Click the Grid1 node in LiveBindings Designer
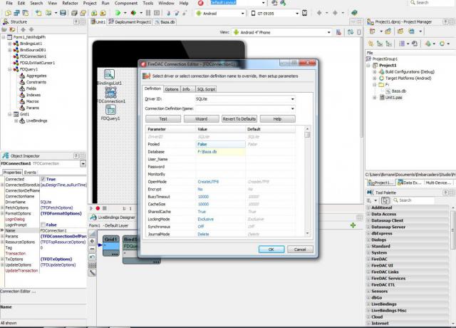 (x=111, y=245)
